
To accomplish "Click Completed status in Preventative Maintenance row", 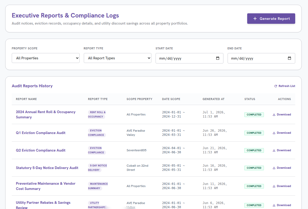I will coord(254,186).
